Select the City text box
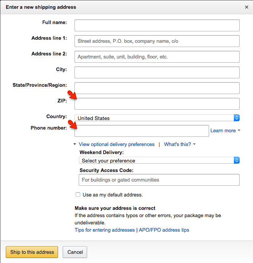253x263 pixels. click(157, 72)
